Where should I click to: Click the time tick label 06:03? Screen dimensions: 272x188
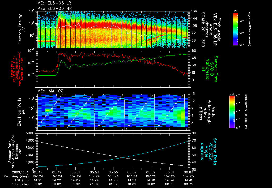pyautogui.click(x=189, y=172)
